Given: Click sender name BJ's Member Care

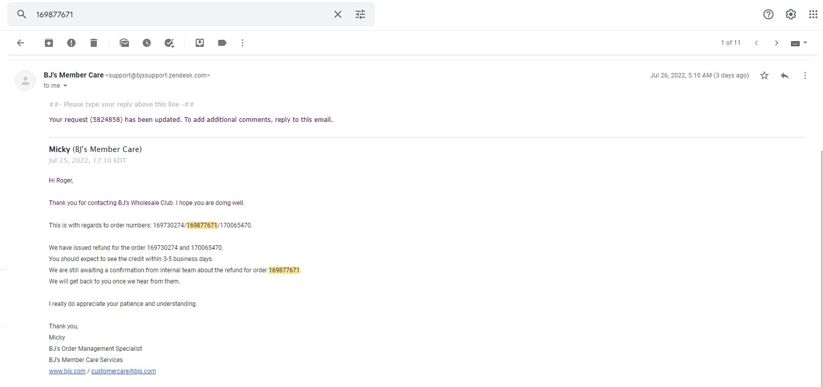Looking at the screenshot, I should (74, 75).
